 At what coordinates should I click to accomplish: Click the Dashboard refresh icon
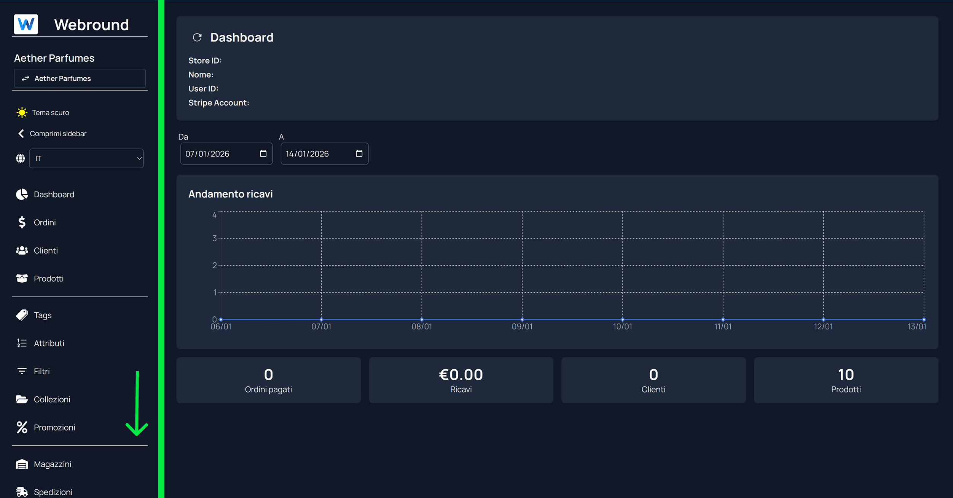(x=197, y=37)
